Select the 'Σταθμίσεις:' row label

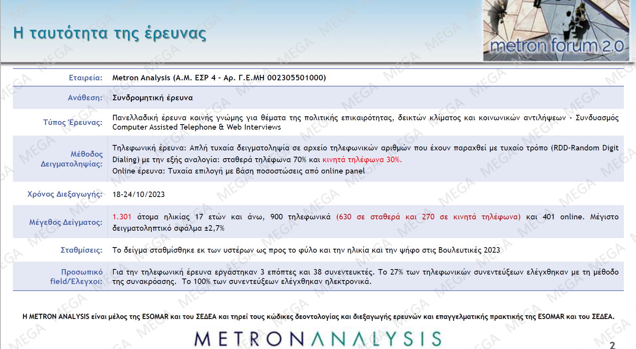[81, 250]
